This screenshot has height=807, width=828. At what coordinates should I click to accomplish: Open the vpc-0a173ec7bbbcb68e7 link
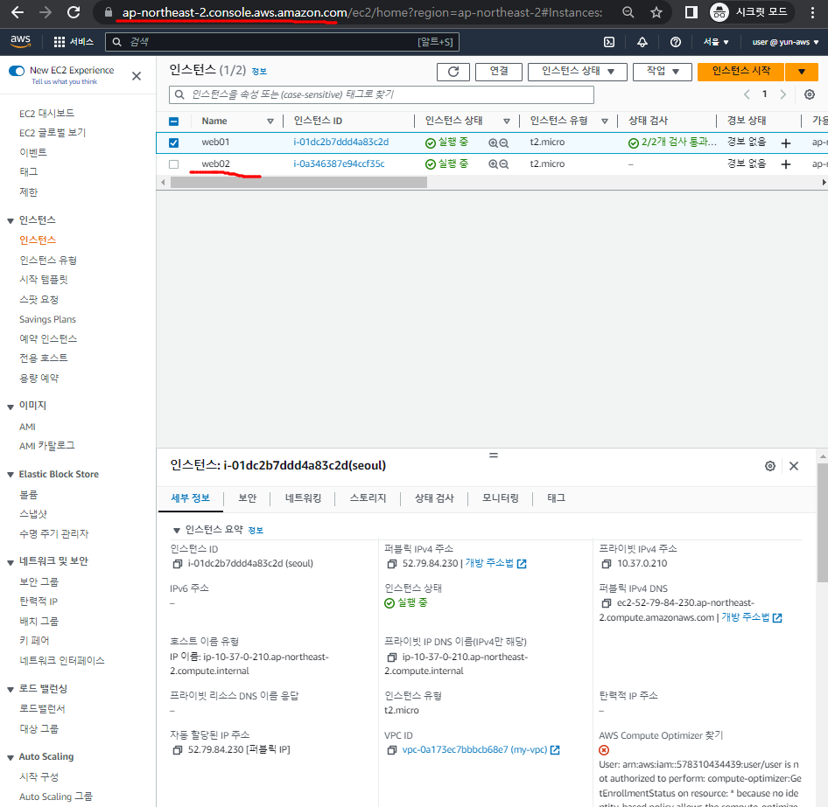pos(474,749)
